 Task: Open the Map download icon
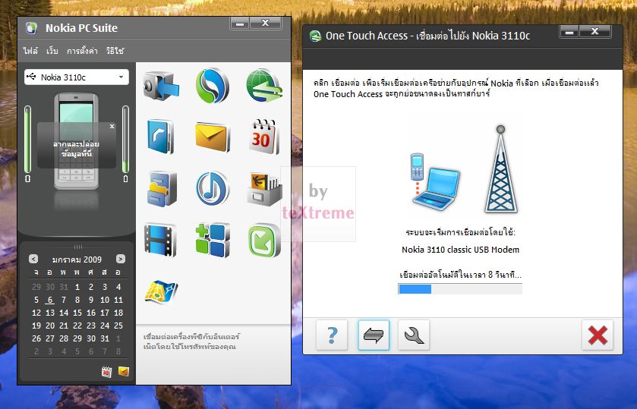(x=161, y=291)
